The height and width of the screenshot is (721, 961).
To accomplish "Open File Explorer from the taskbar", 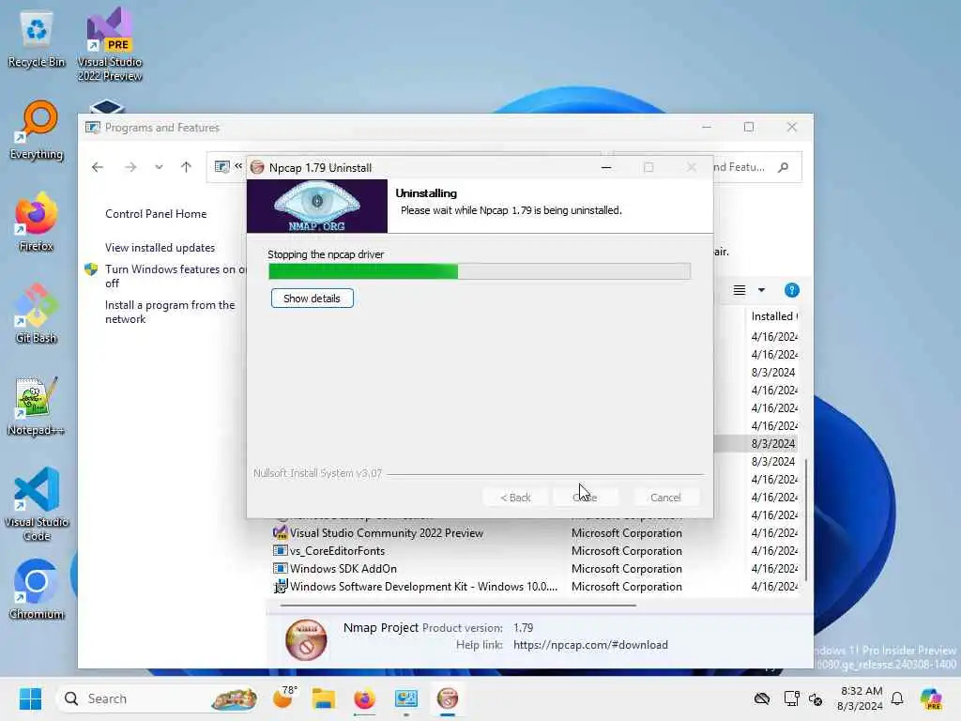I will 323,698.
